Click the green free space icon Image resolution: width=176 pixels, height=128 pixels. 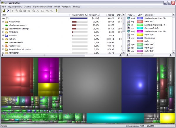[6, 25]
